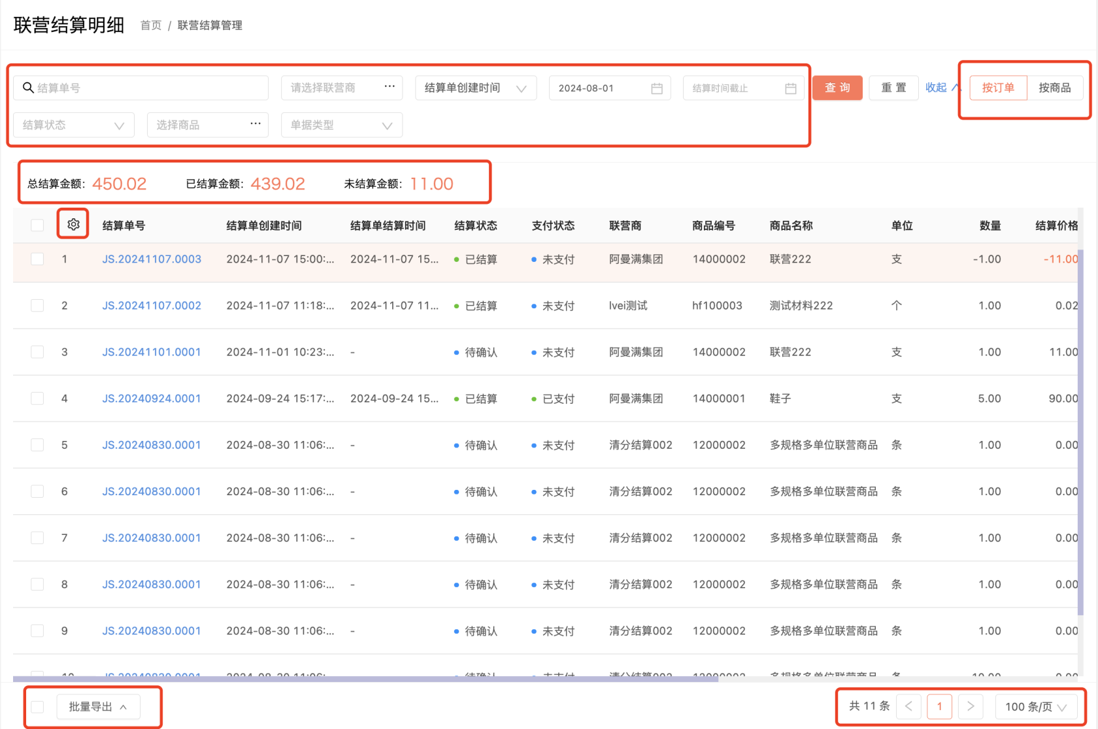Open the 100 条/页 page size dropdown

pyautogui.click(x=1036, y=707)
